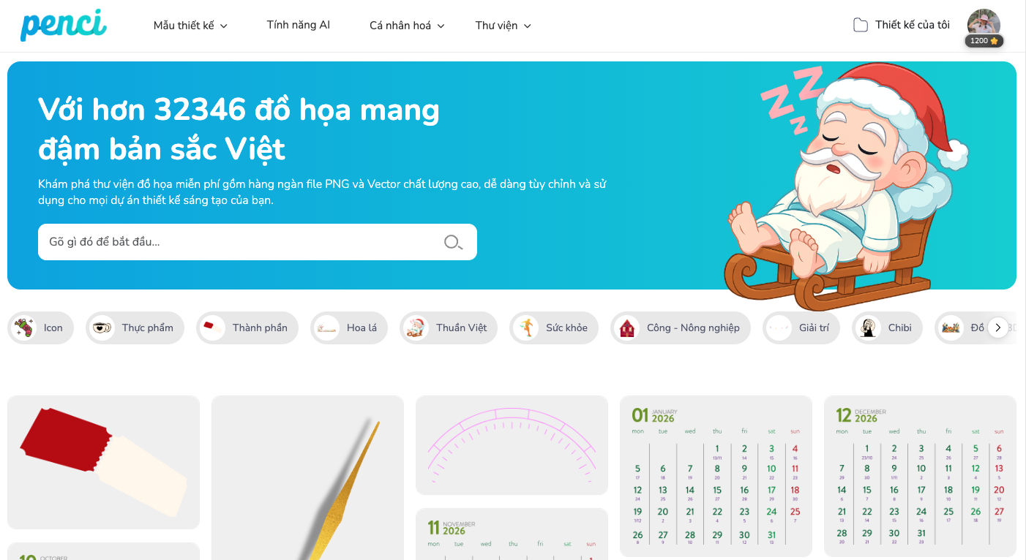Viewport: 1026px width, 560px height.
Task: Expand the Cá nhân hoá dropdown
Action: (x=407, y=26)
